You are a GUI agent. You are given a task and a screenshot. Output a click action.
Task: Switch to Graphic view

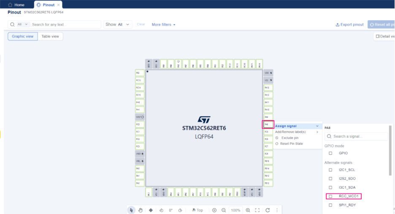pyautogui.click(x=23, y=36)
